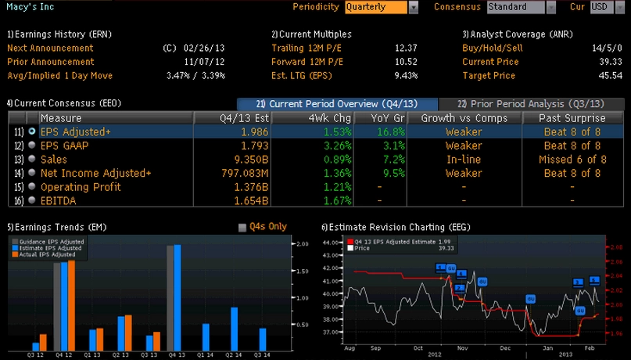This screenshot has height=360, width=631.
Task: Click the blue Estimate EPS Adjusted legend swatch
Action: click(16, 248)
